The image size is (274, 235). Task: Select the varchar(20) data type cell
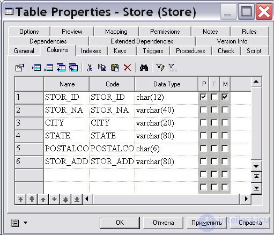pyautogui.click(x=166, y=123)
